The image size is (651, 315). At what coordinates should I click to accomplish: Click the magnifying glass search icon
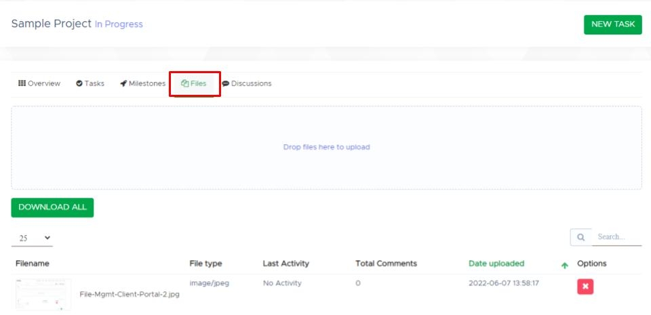pos(580,237)
